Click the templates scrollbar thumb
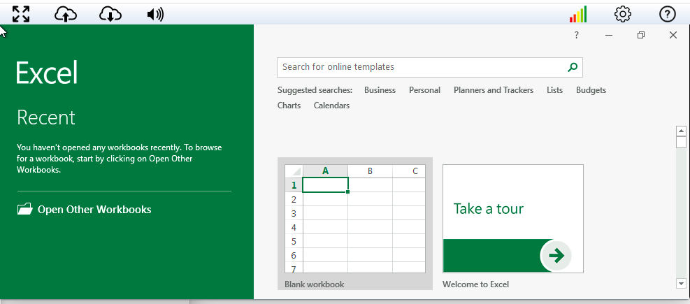 tap(681, 142)
